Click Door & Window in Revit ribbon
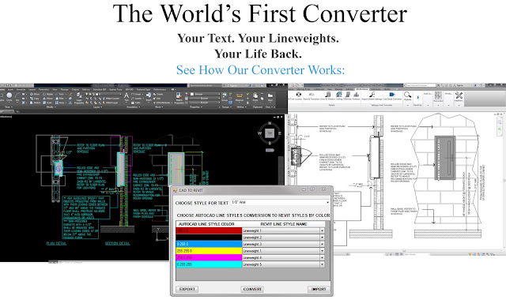Viewport: 506px width, 303px height. click(327, 96)
